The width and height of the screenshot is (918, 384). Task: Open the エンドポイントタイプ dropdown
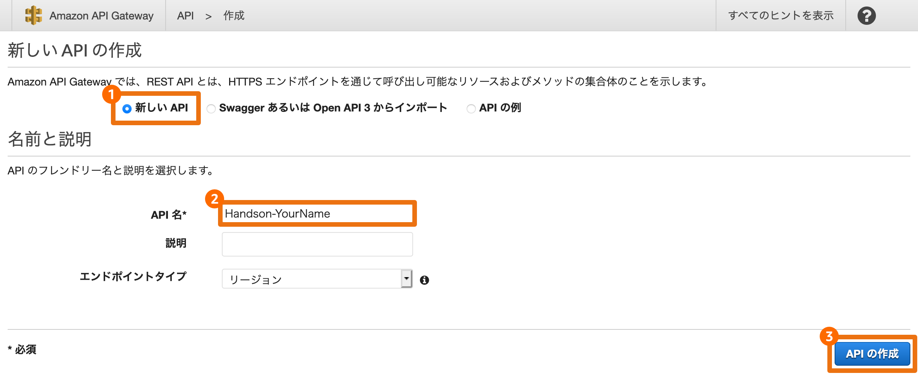pyautogui.click(x=317, y=279)
